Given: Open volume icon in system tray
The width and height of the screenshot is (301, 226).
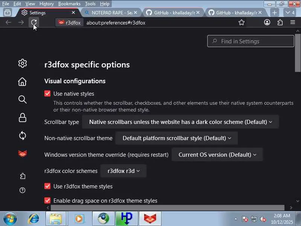Looking at the screenshot, I should [x=263, y=219].
